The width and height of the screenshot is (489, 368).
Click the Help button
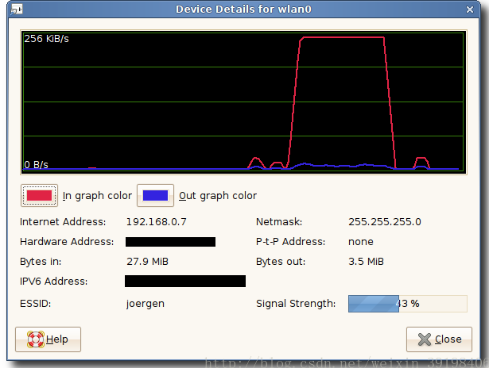(48, 339)
